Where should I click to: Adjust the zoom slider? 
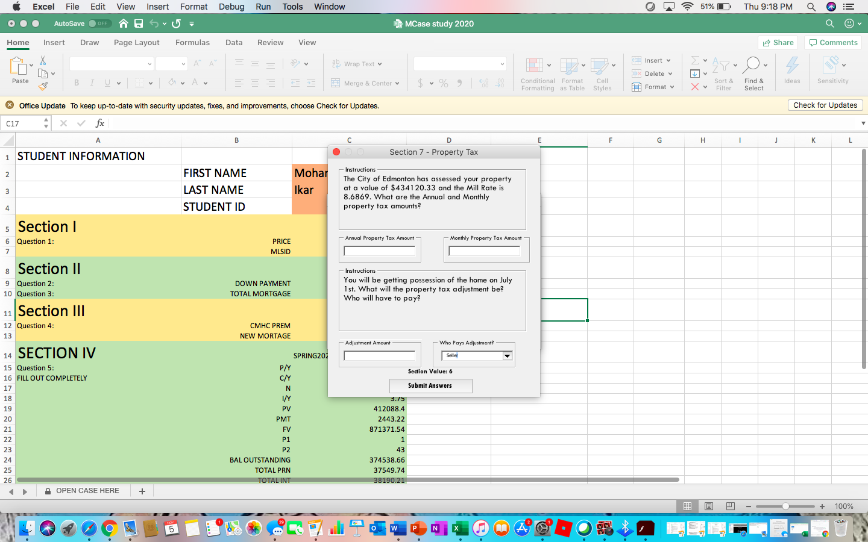784,506
